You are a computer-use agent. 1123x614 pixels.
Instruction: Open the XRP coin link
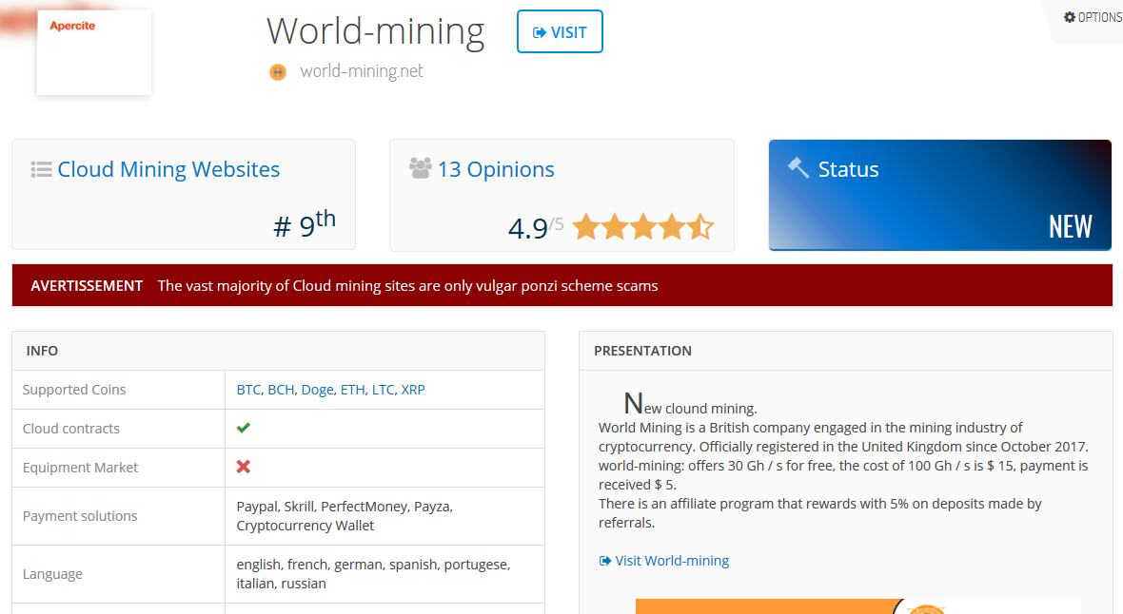click(x=413, y=390)
